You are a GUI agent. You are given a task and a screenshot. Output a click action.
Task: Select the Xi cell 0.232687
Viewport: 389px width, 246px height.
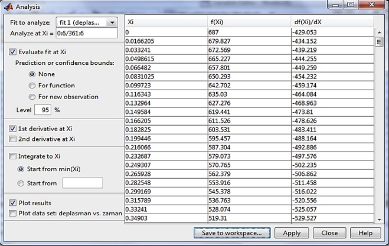pyautogui.click(x=166, y=156)
